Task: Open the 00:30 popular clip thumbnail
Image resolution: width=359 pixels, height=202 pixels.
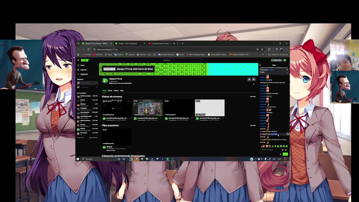Action: 117,137
